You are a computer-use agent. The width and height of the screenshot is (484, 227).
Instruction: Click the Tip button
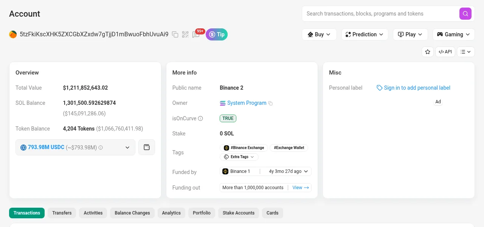[217, 34]
